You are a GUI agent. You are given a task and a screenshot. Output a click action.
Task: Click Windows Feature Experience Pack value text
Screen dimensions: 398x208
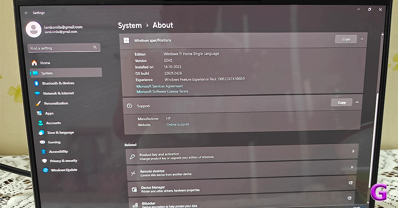(204, 79)
